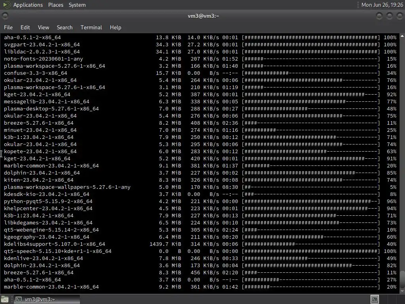Click the scrollbar up arrow
This screenshot has width=405, height=304.
tap(402, 36)
